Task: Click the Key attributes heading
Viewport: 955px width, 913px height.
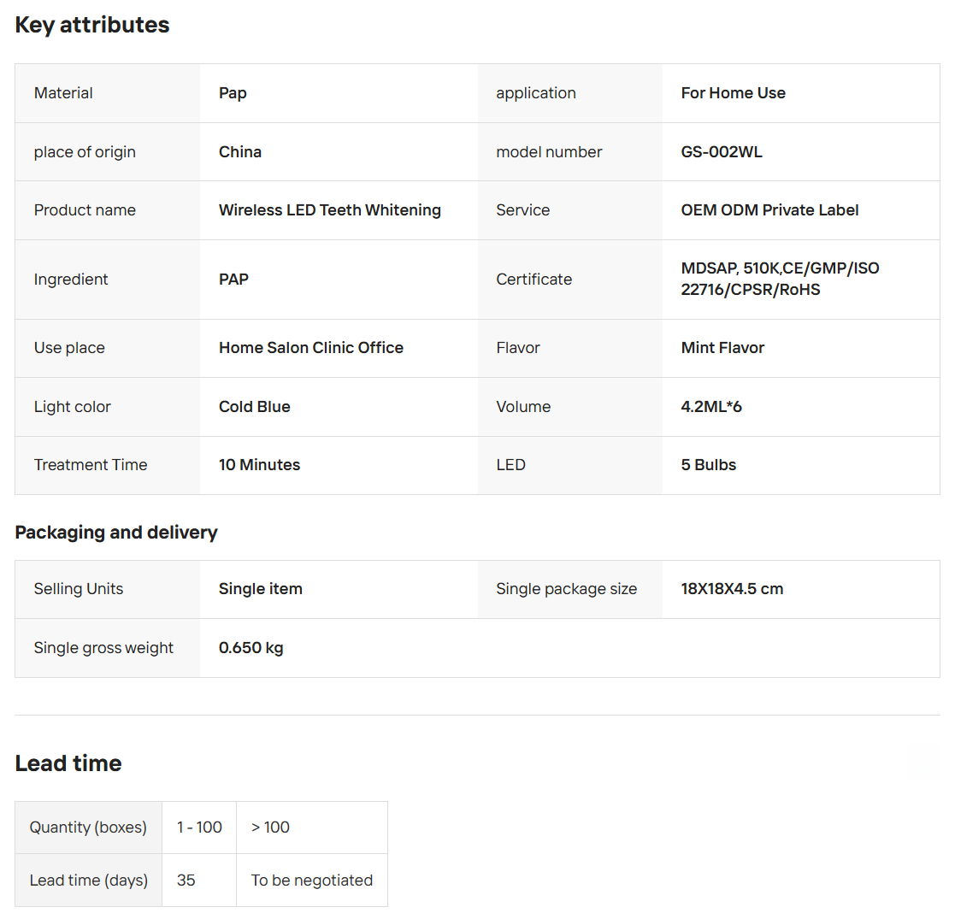Action: [x=92, y=26]
